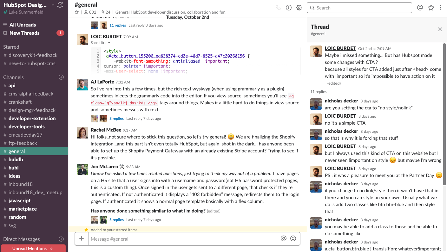Viewport: 447px width, 252px height.
Task: Open AJ LaPorte's 3 replies thread
Action: (x=116, y=119)
